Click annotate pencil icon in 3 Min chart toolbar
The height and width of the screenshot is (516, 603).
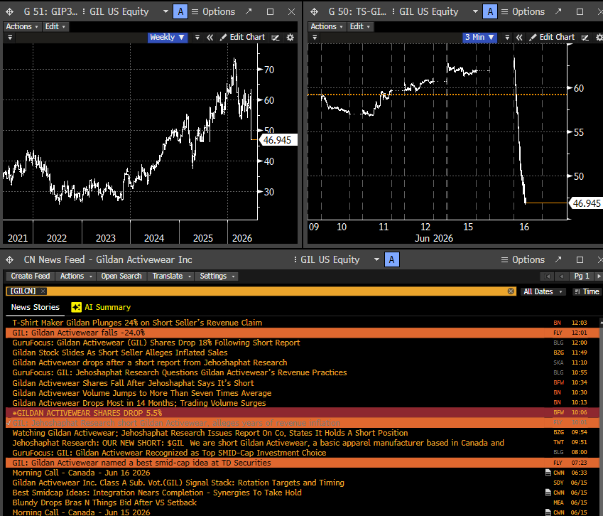585,38
